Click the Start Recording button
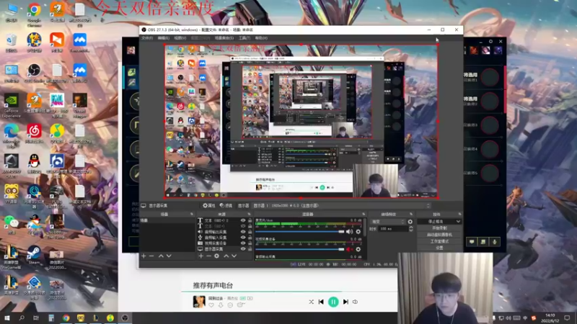The image size is (577, 324). pyautogui.click(x=439, y=228)
